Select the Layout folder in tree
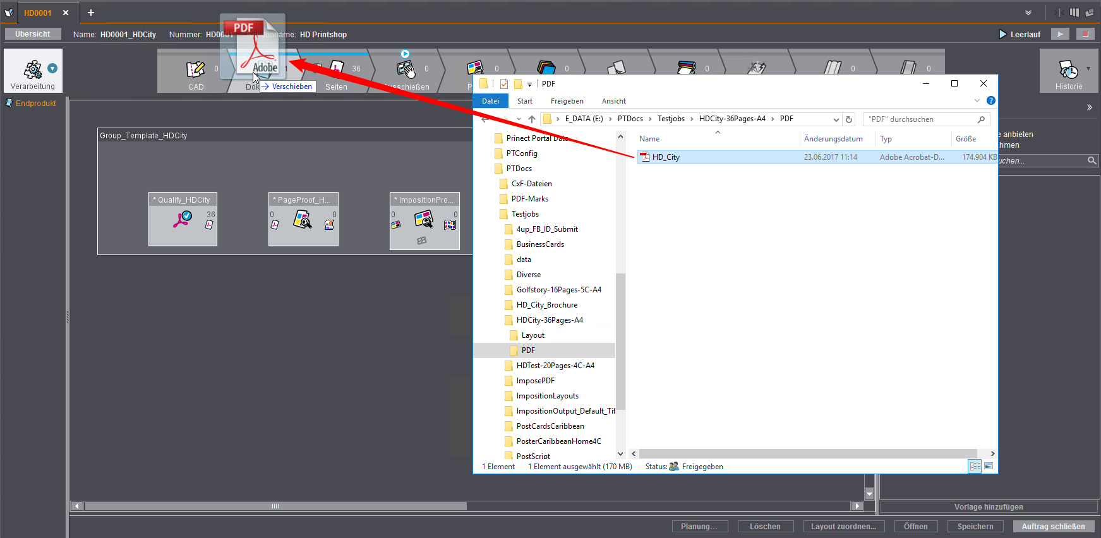1101x538 pixels. pos(533,335)
